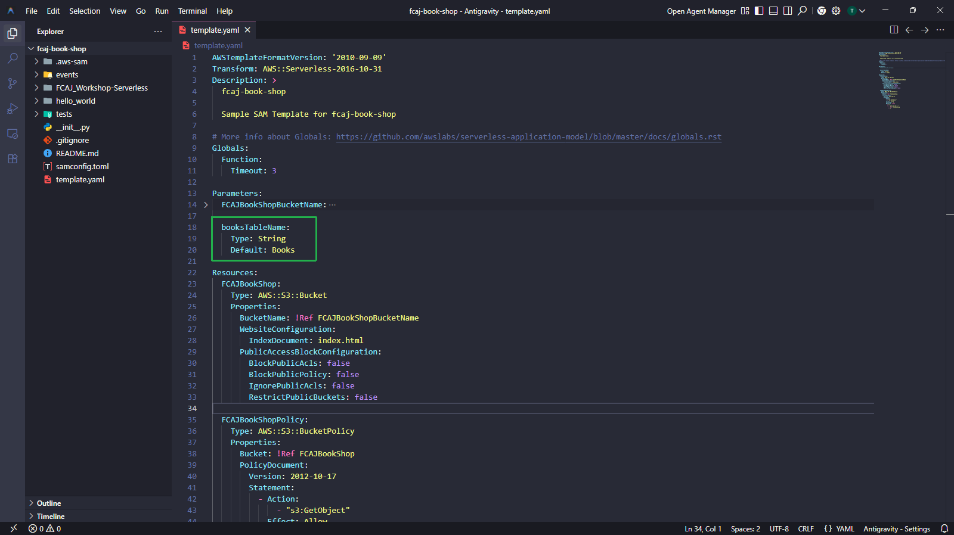Collapse the fcaj-book-shop root folder
The height and width of the screenshot is (535, 954).
tap(31, 49)
